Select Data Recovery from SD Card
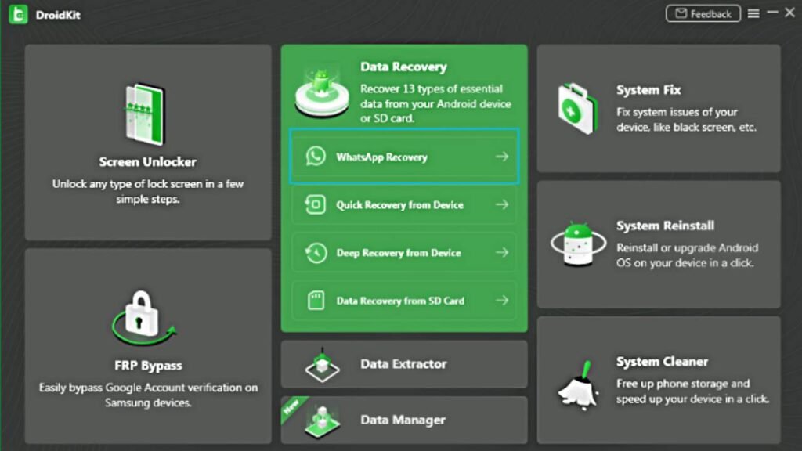 pos(404,301)
